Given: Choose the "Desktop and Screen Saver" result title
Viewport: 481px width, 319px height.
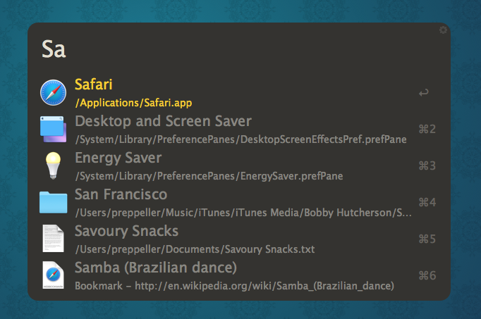Looking at the screenshot, I should click(x=163, y=121).
